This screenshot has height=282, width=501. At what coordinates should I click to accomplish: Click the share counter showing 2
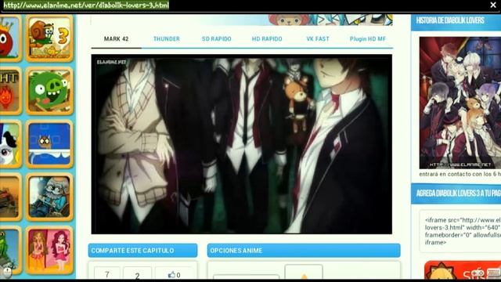tap(138, 274)
